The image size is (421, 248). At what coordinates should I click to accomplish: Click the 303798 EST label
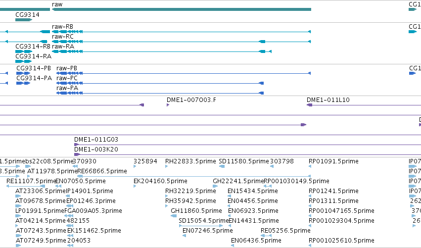(x=282, y=161)
